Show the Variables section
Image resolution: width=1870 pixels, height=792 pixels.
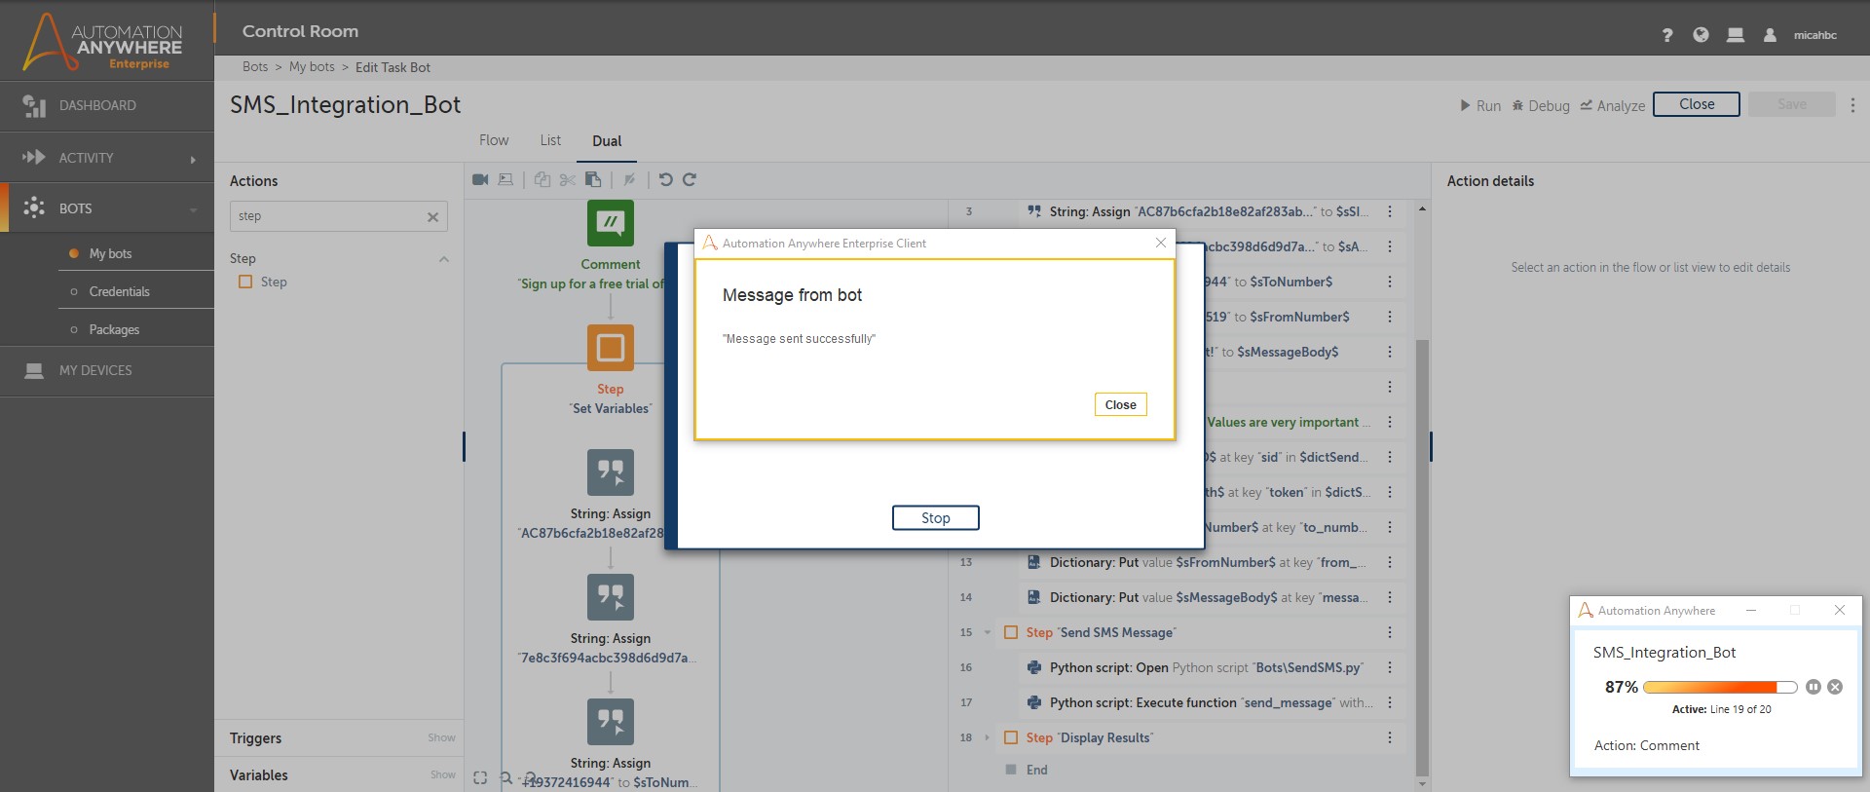click(x=443, y=774)
